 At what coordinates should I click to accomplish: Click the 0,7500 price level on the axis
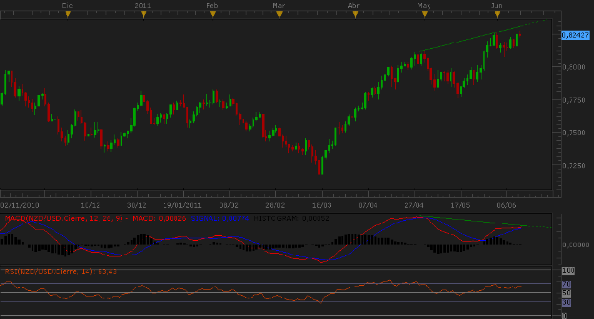pos(575,133)
